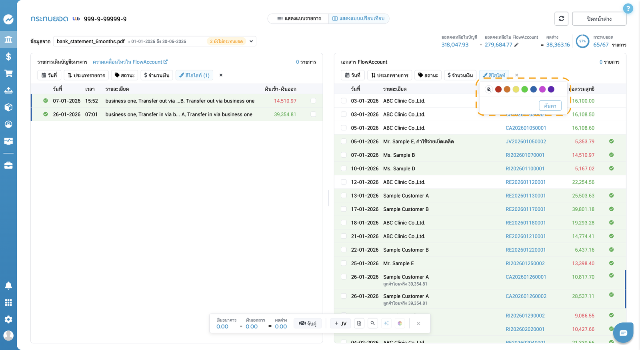Select checkbox for Ms. Sample D row
This screenshot has height=350, width=640.
pos(344,168)
